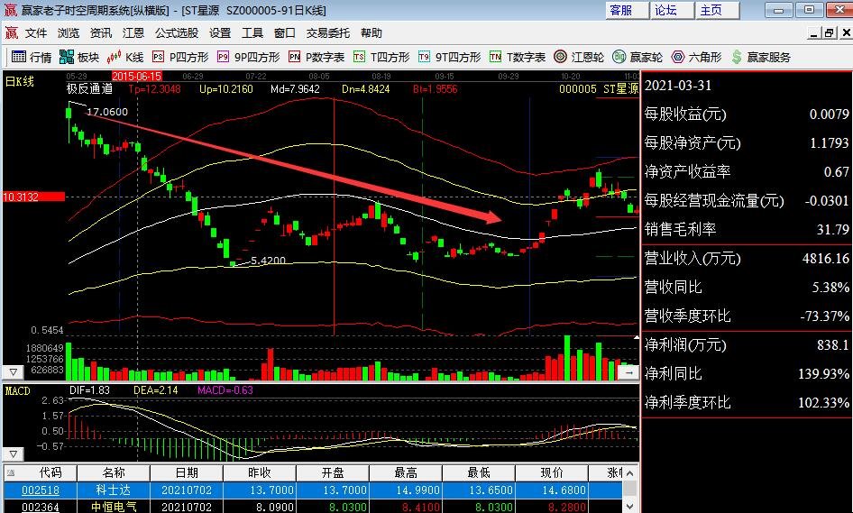Click the 主页 homepage button

pos(717,10)
